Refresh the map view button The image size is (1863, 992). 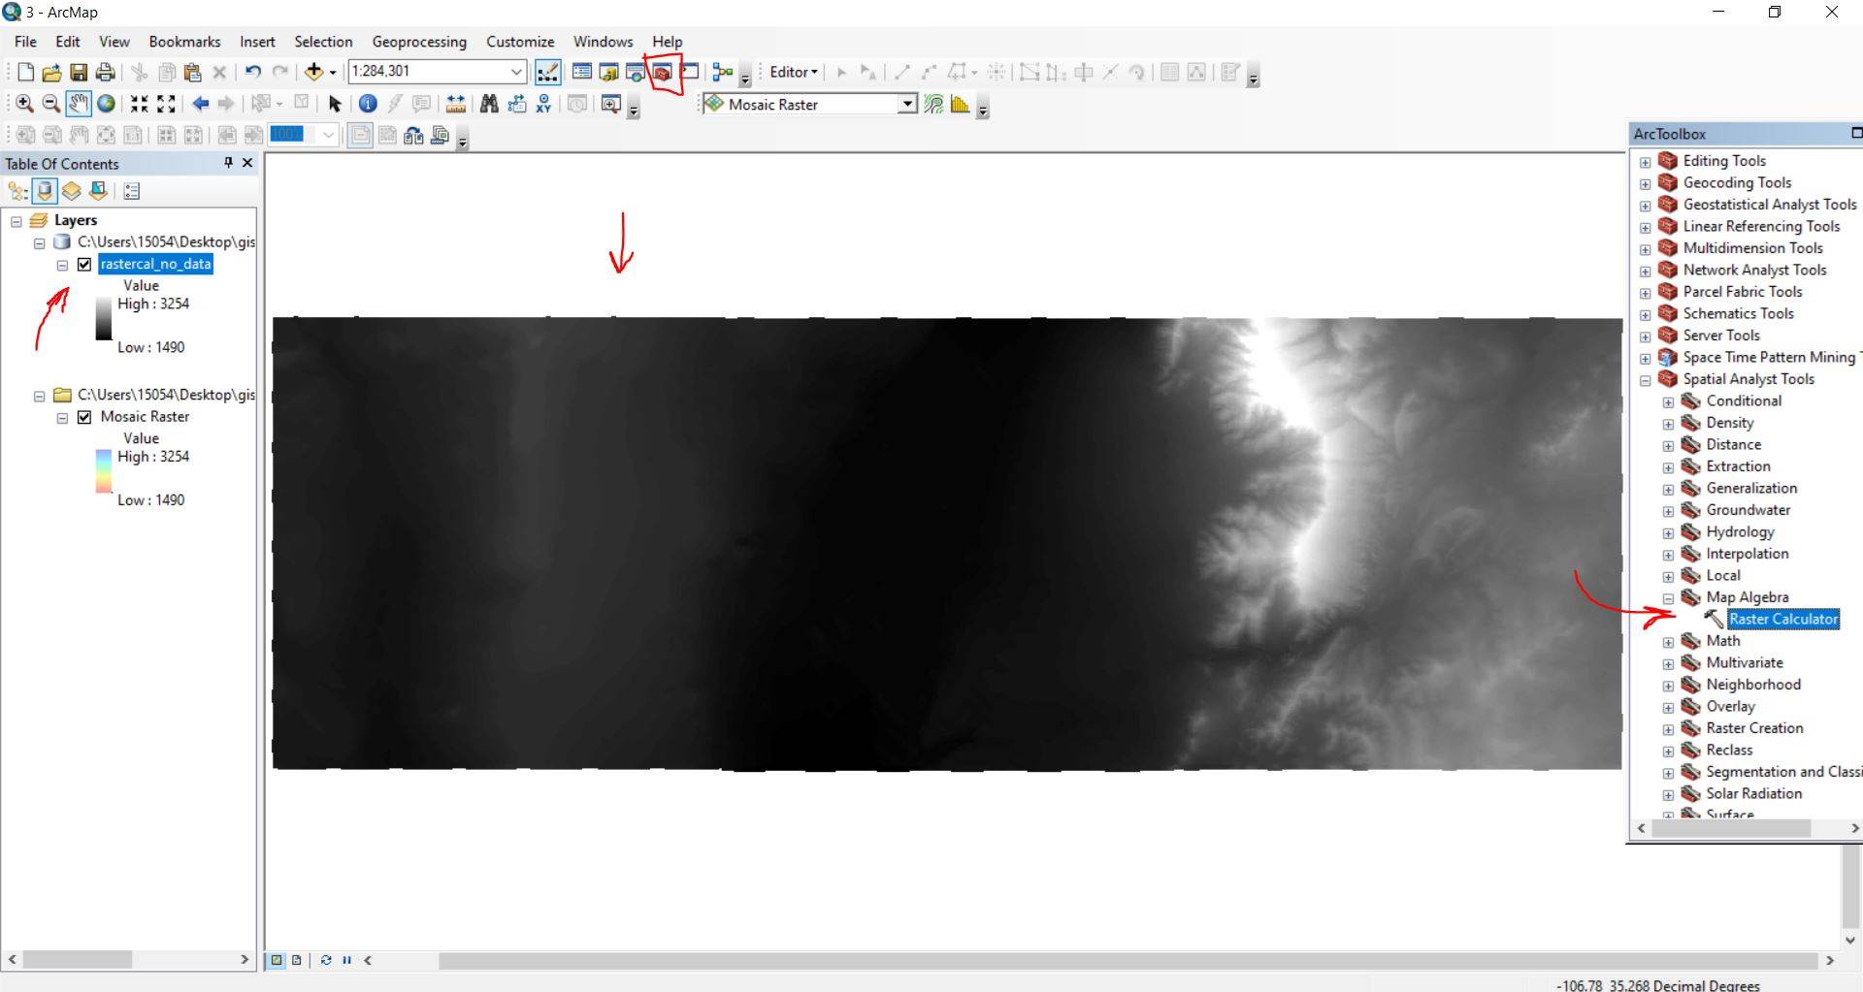pos(326,960)
